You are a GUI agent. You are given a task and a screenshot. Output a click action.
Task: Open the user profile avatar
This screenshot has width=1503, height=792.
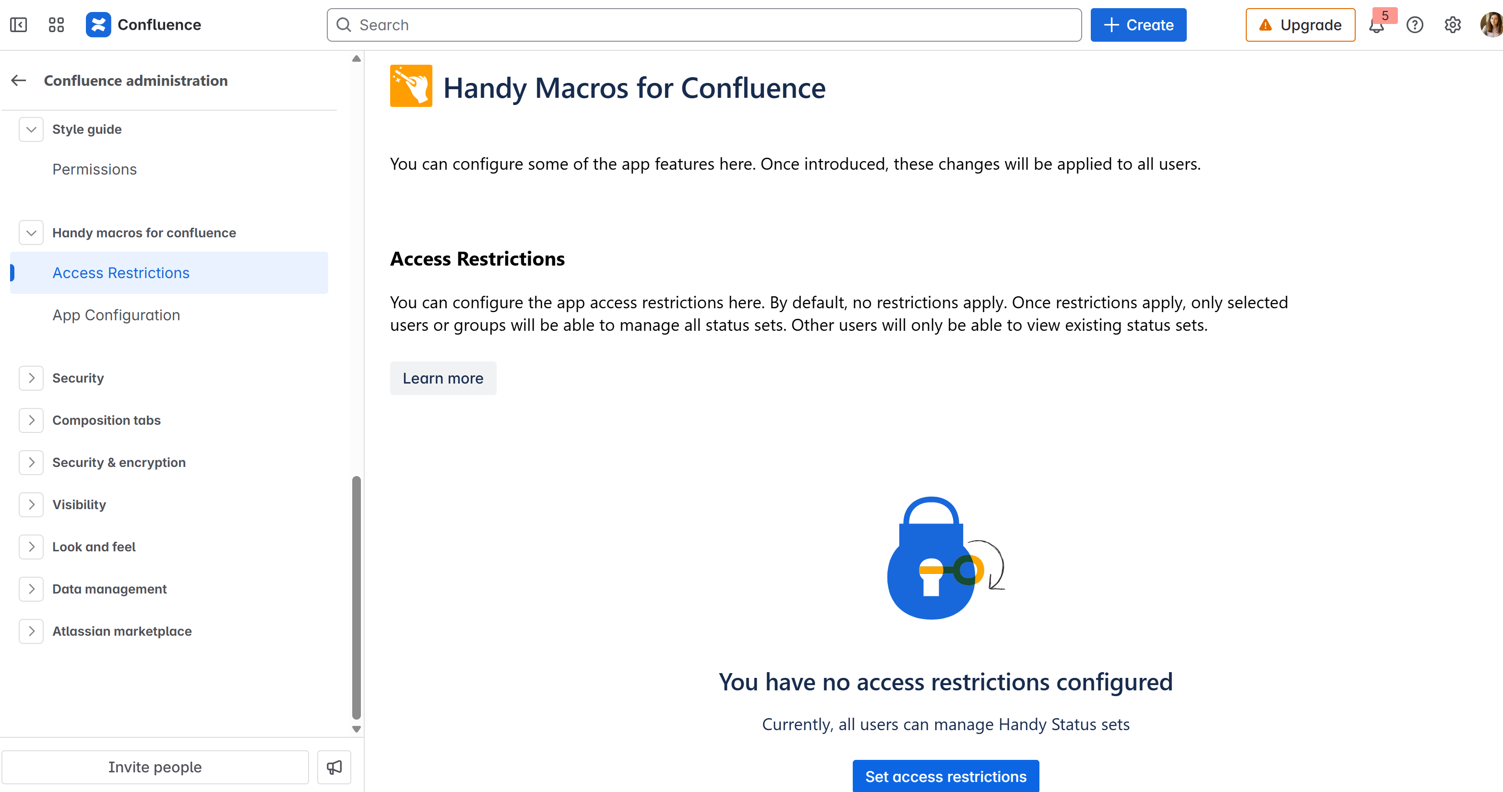click(1491, 25)
